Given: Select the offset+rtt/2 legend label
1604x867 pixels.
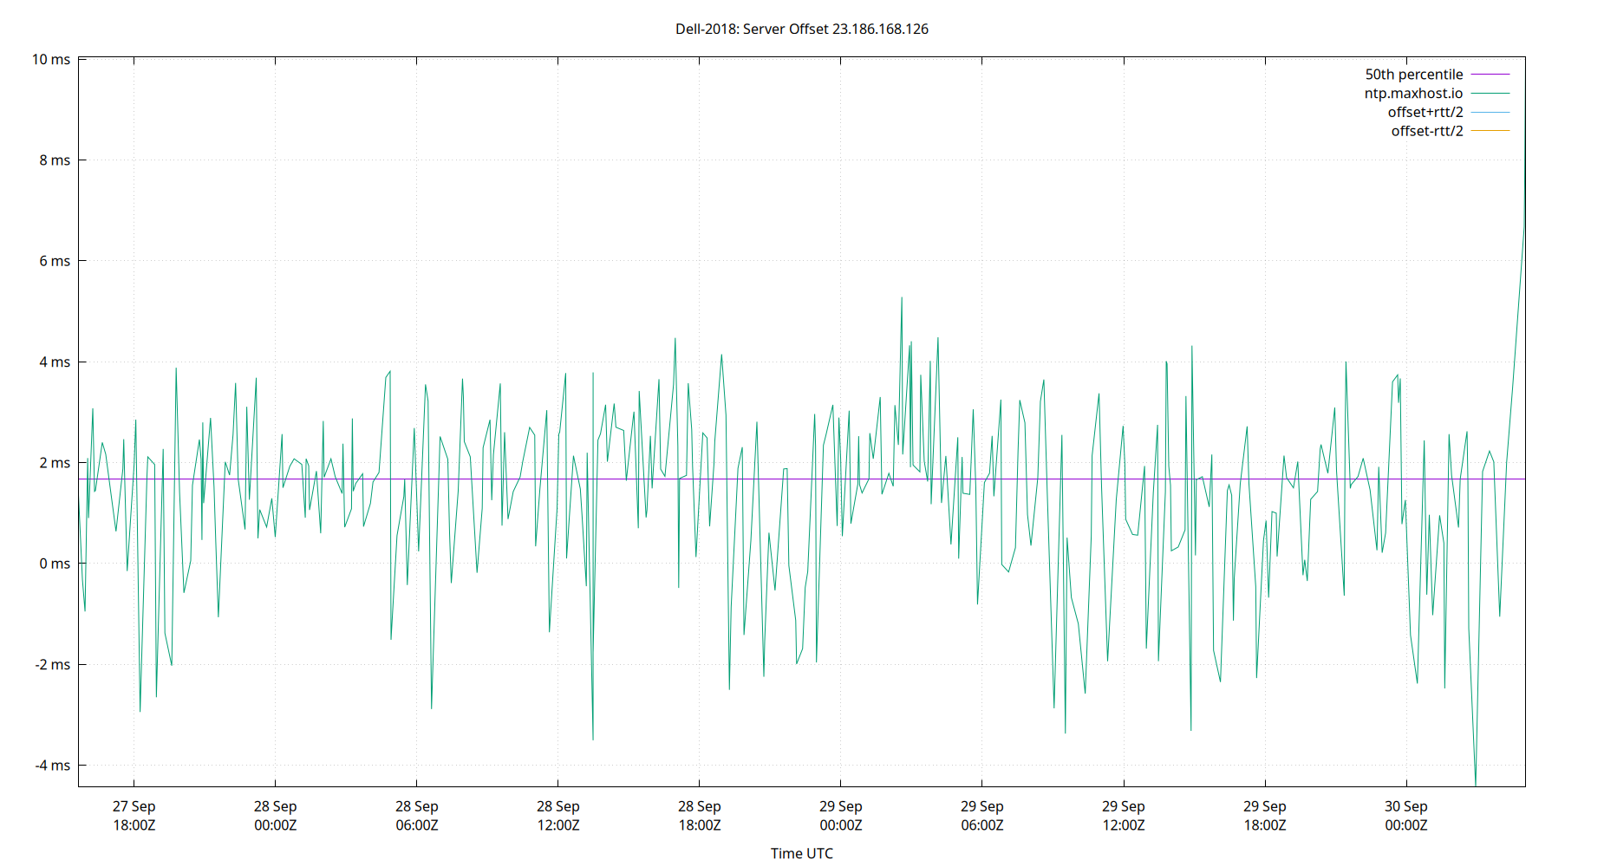Looking at the screenshot, I should point(1425,113).
